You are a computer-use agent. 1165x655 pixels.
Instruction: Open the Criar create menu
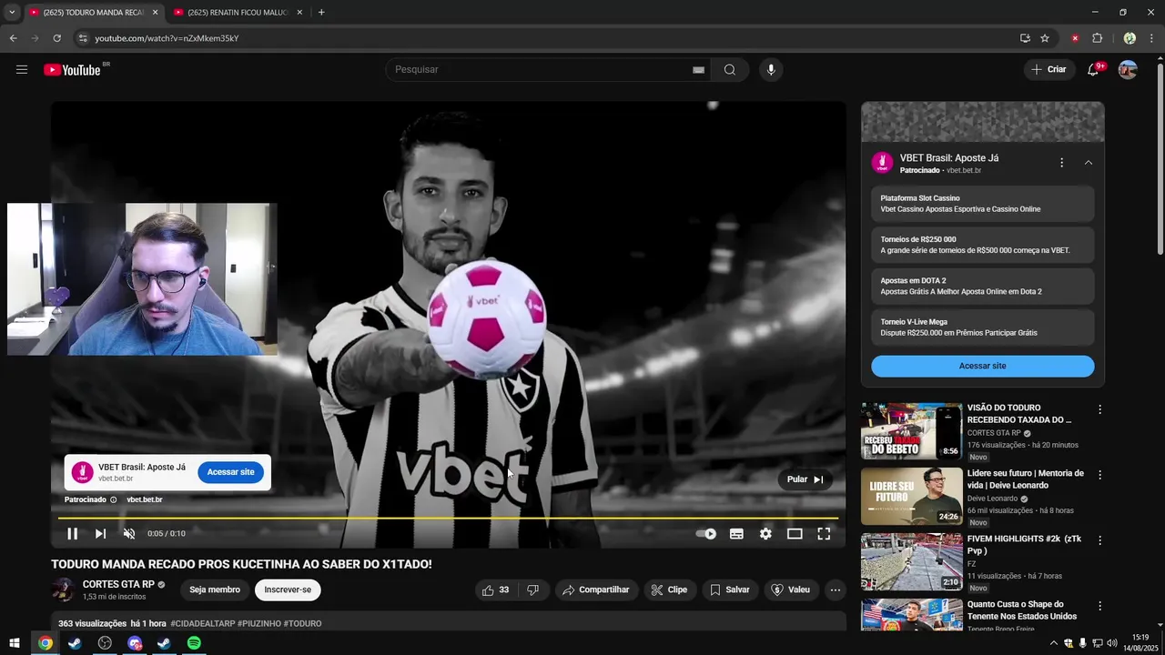(x=1048, y=70)
